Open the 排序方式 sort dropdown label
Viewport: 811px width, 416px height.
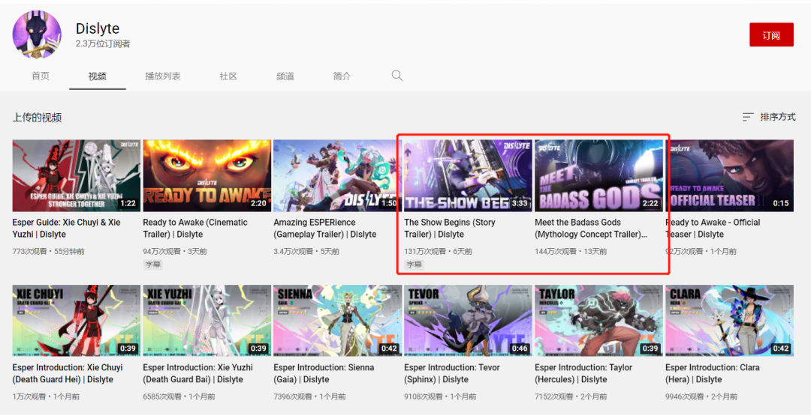tap(778, 117)
